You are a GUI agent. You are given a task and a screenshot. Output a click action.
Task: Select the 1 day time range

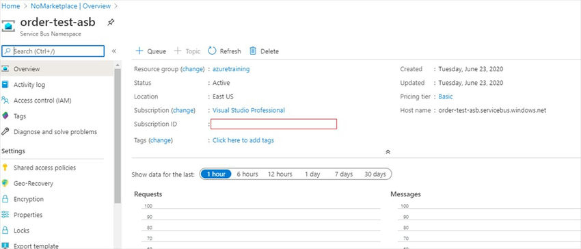[x=312, y=174]
